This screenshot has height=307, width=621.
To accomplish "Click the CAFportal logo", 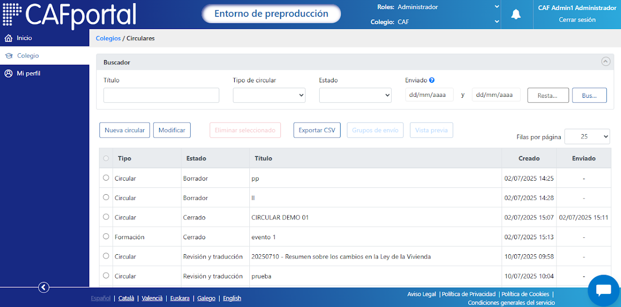I will [69, 15].
